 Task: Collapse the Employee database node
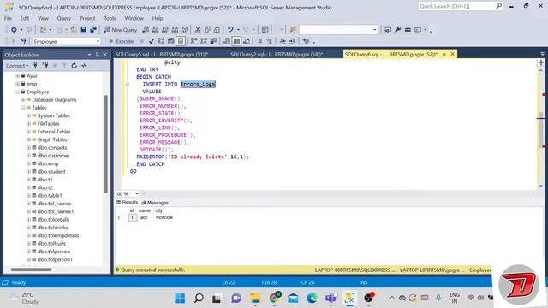tap(17, 92)
